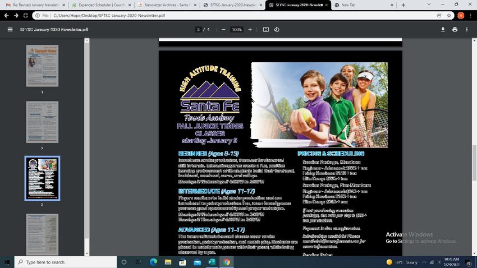Open Cortana circle icon
The image size is (477, 268).
pyautogui.click(x=124, y=262)
